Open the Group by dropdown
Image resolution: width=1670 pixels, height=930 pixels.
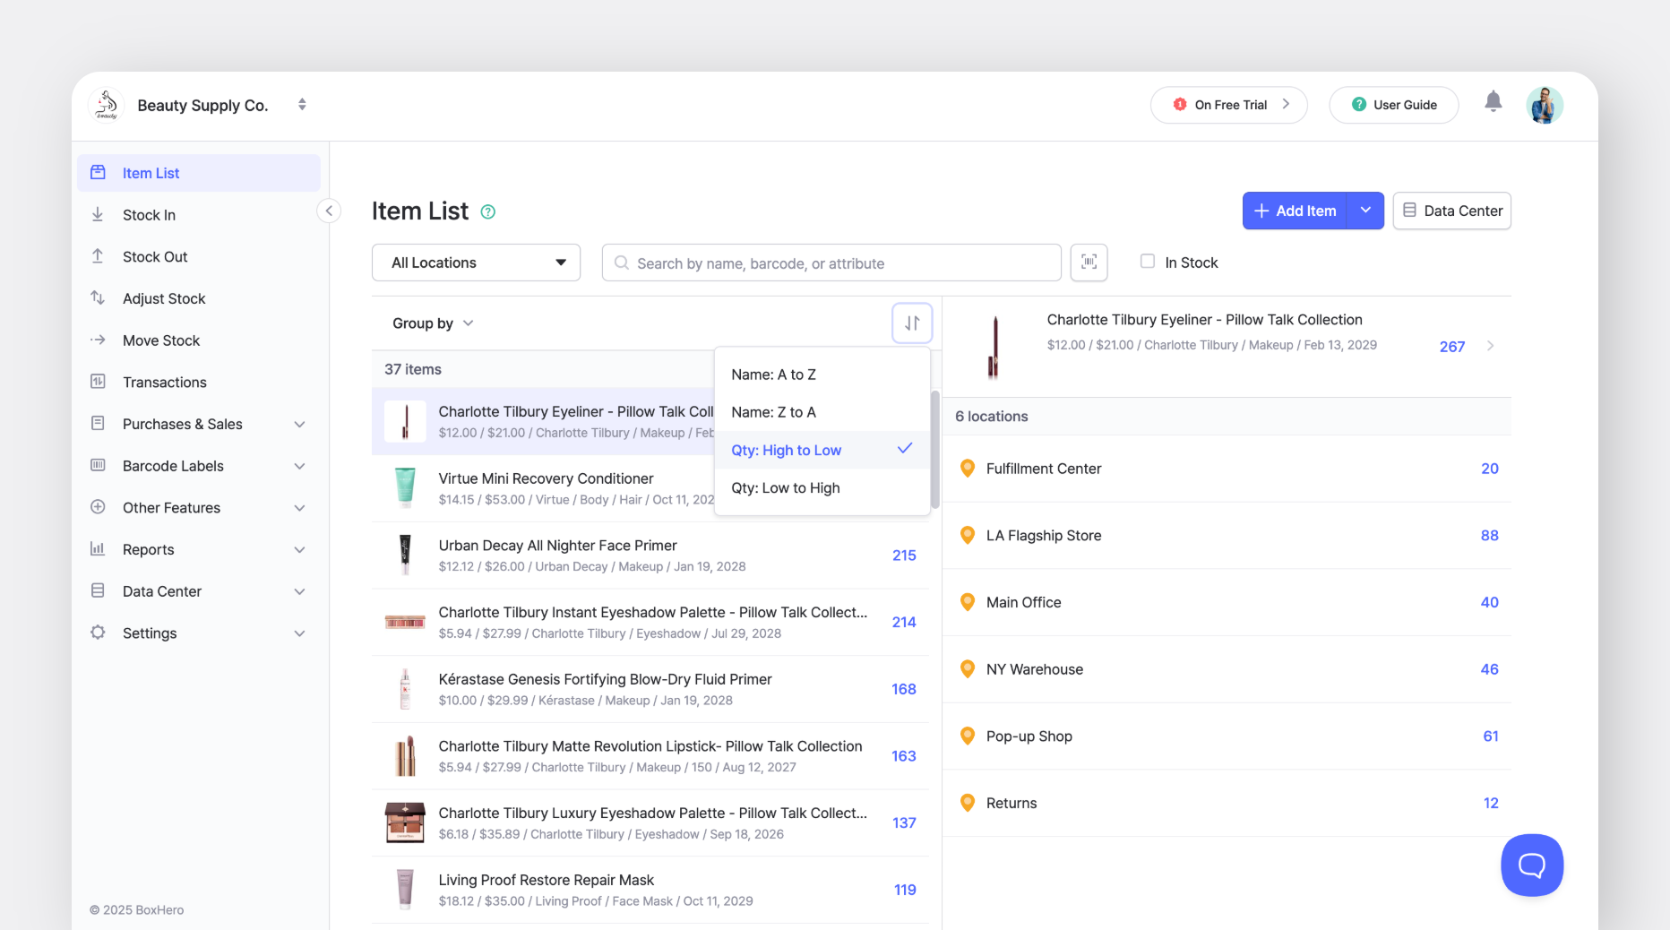click(x=433, y=323)
